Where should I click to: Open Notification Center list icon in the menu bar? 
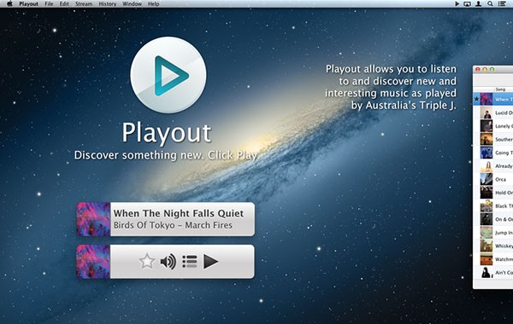502,4
